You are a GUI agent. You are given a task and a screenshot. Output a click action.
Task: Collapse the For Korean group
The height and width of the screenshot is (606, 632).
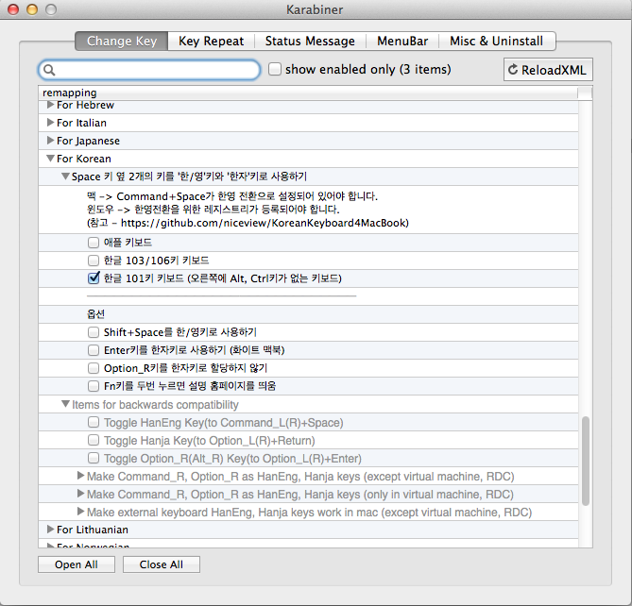coord(50,159)
